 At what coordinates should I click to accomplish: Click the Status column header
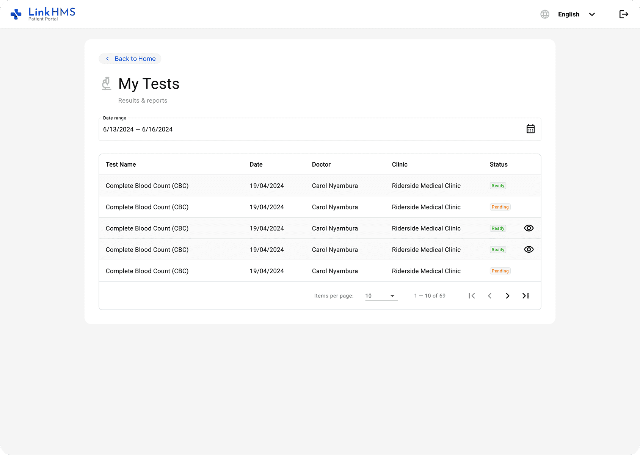coord(498,164)
